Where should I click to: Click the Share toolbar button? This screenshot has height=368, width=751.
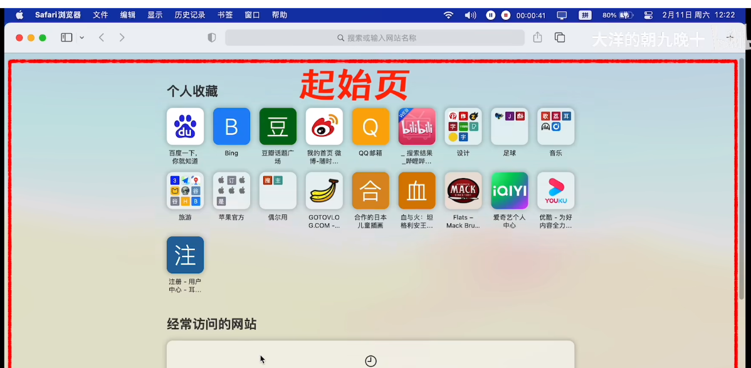coord(537,37)
